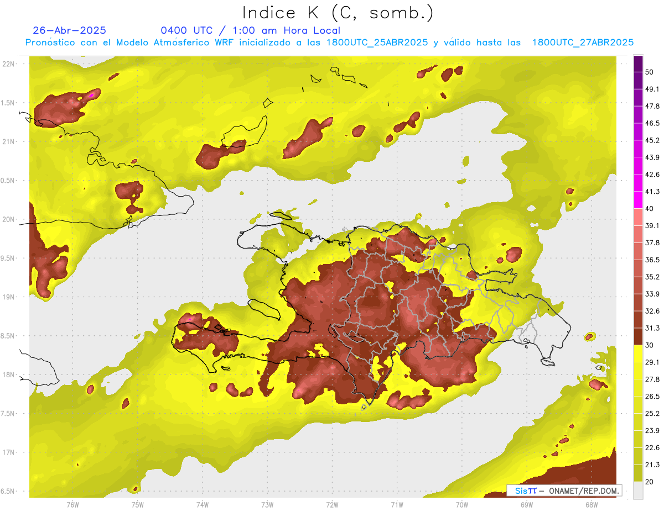Click the longitude label '73W'
664x512 pixels.
coord(267,505)
